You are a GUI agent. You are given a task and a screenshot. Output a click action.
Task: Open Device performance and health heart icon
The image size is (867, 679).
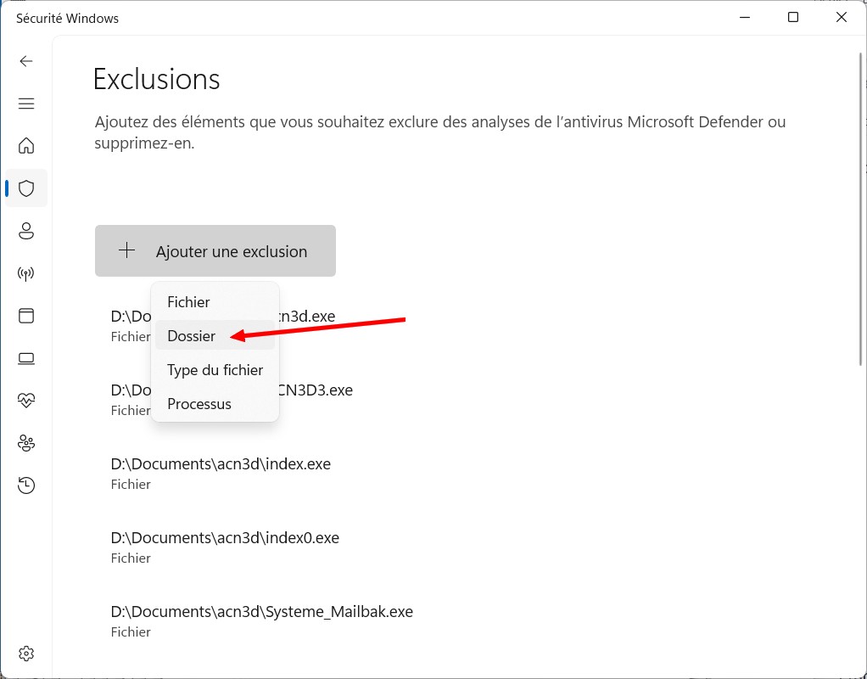[26, 401]
